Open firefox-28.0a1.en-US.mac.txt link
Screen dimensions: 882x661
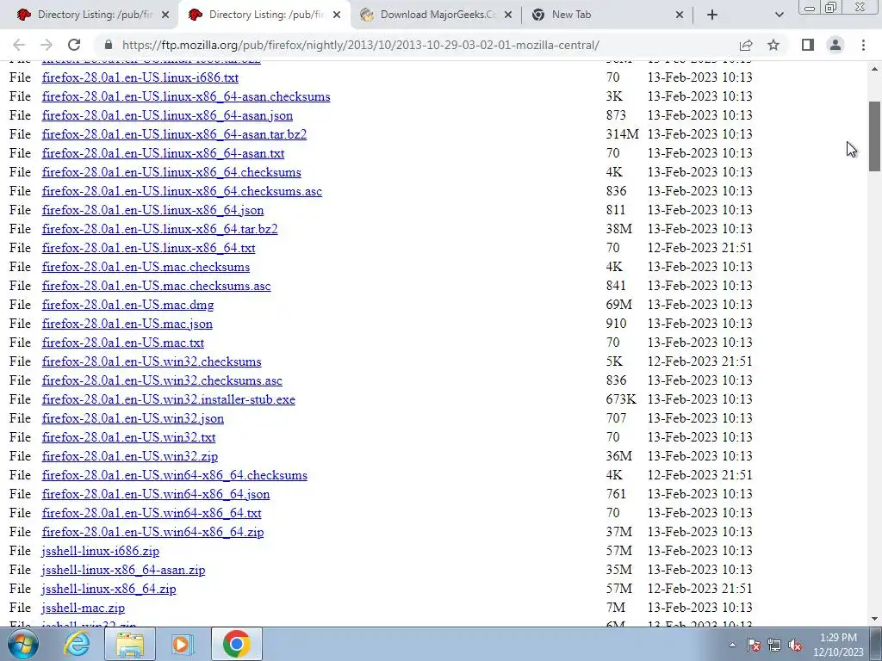122,343
